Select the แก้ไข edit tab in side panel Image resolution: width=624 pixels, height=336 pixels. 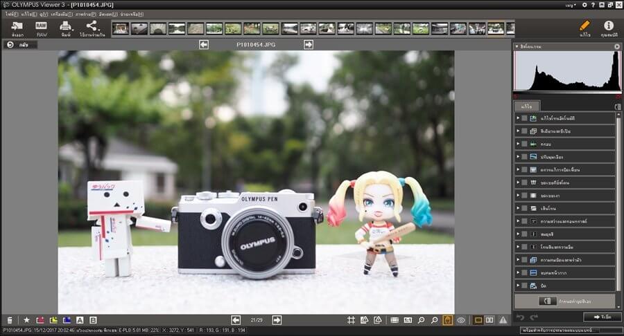coord(526,106)
